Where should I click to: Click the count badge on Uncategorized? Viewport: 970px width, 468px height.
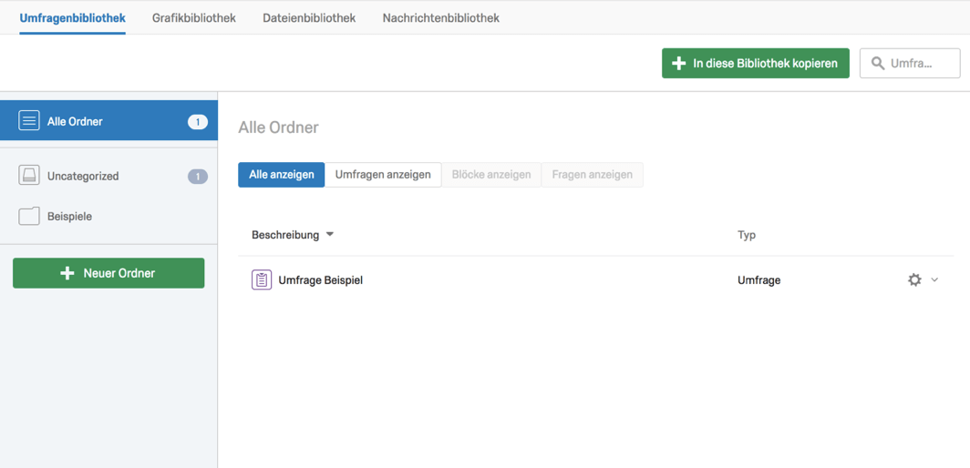(198, 177)
